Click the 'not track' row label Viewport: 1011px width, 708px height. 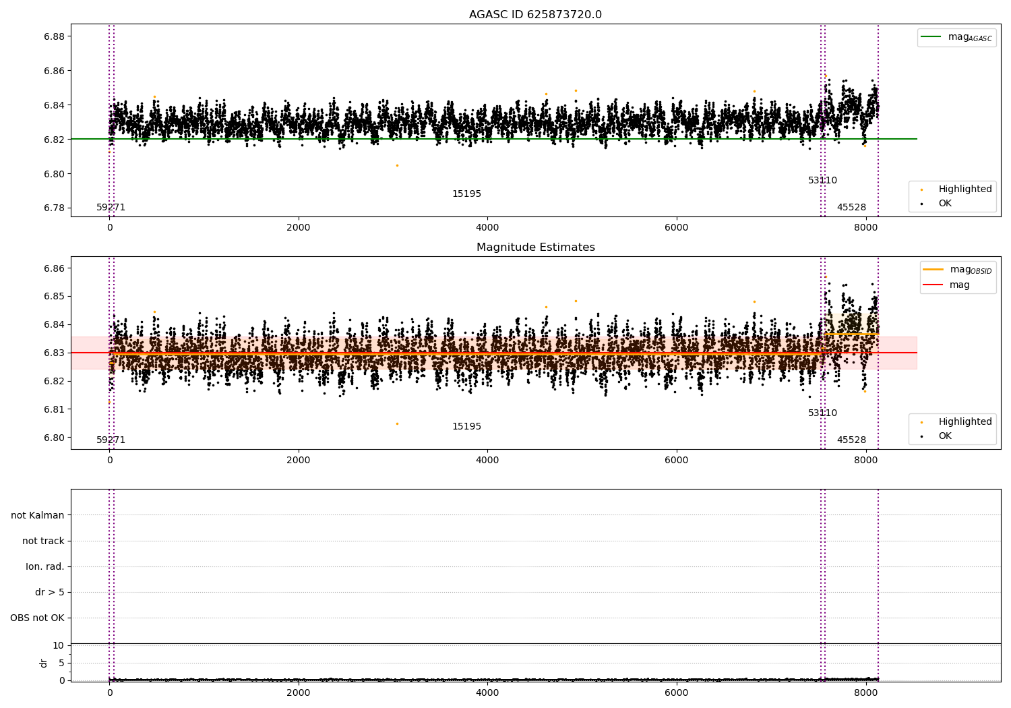[43, 541]
